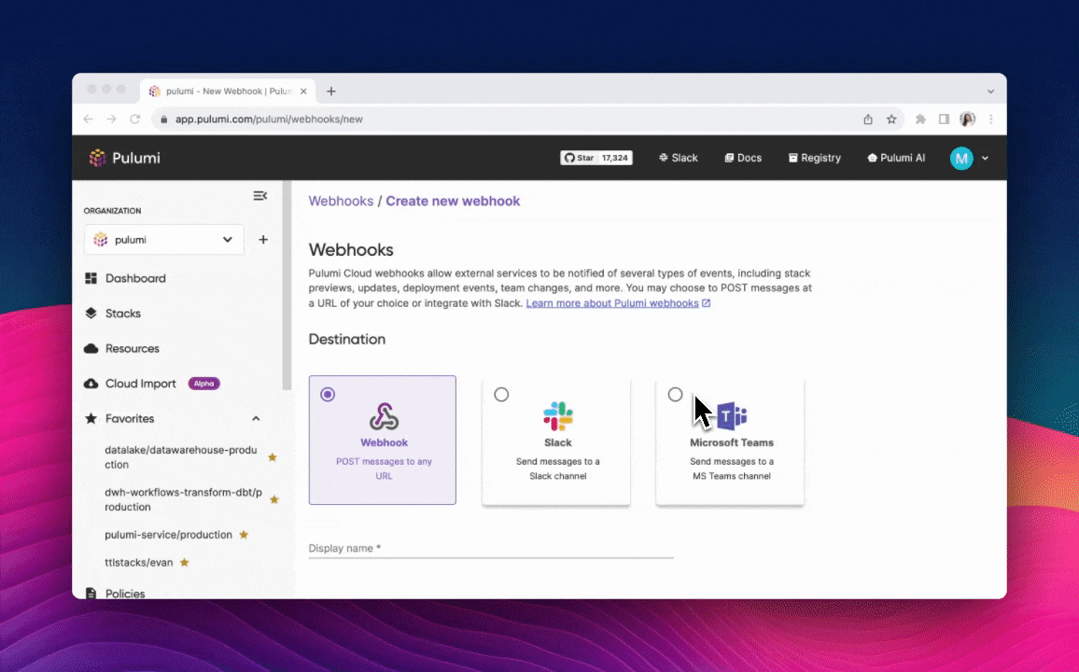
Task: Reload the page with the refresh icon
Action: [134, 119]
